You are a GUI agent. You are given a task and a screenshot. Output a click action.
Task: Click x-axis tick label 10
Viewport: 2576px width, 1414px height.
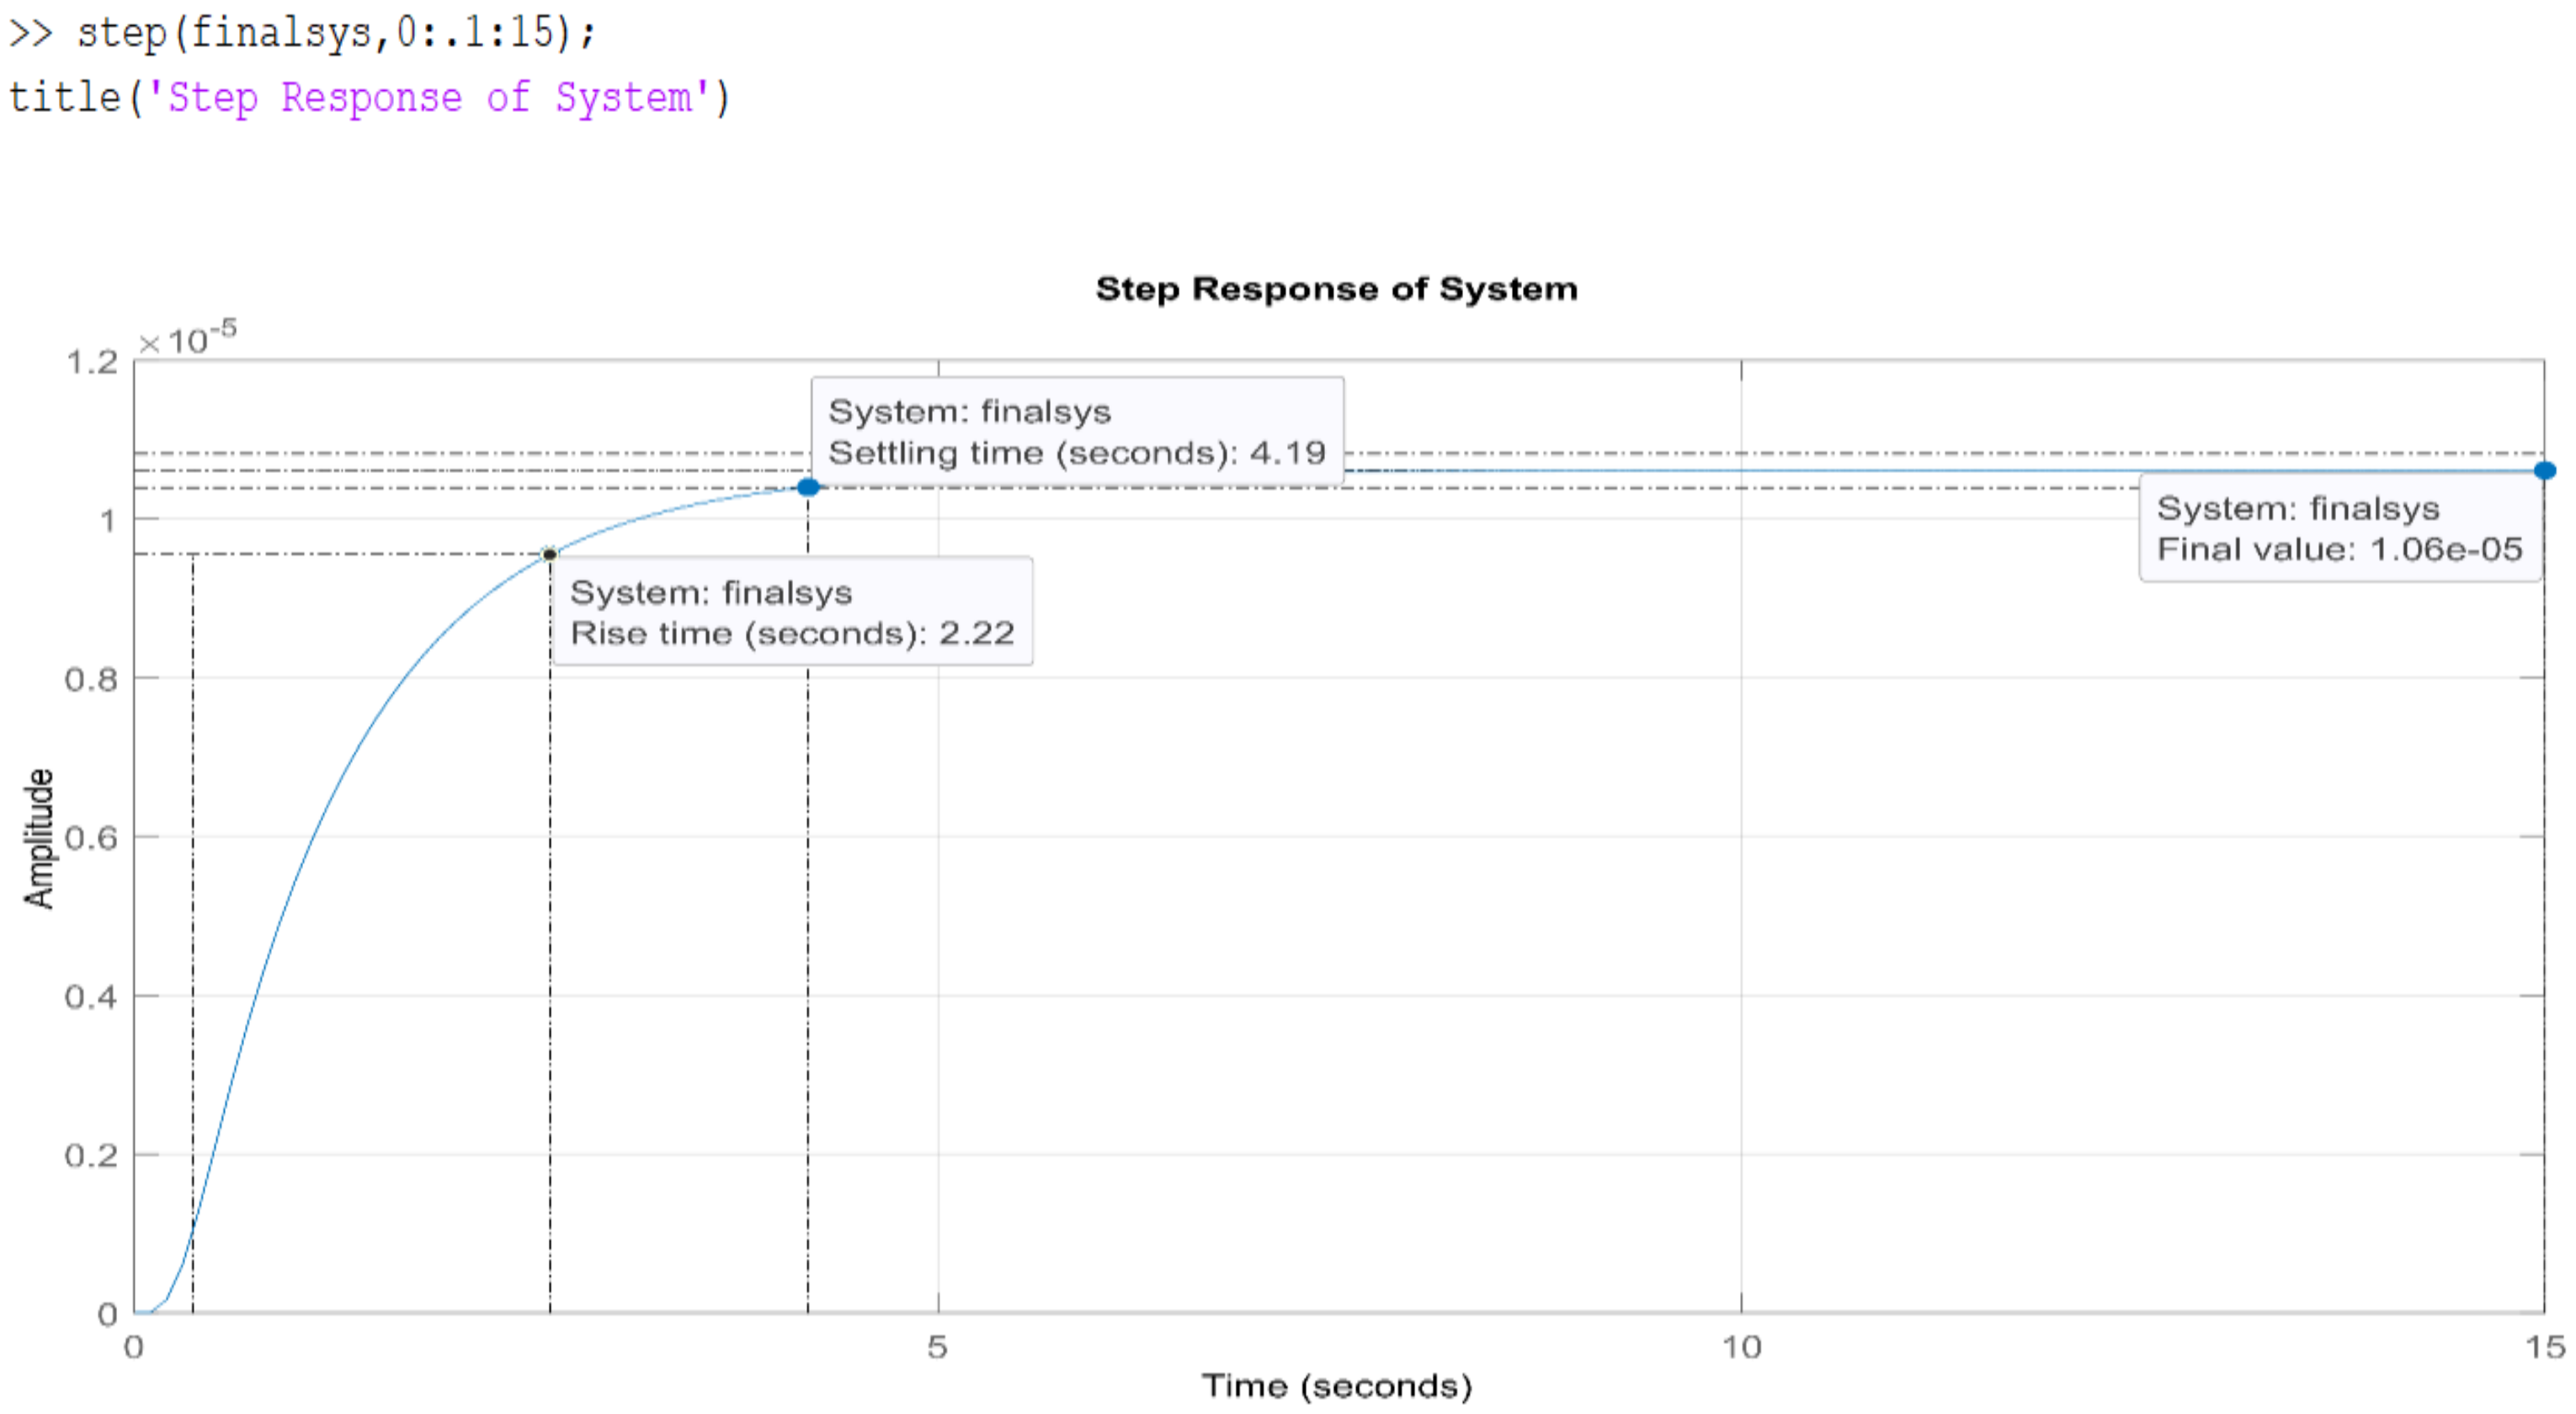pyautogui.click(x=1740, y=1347)
